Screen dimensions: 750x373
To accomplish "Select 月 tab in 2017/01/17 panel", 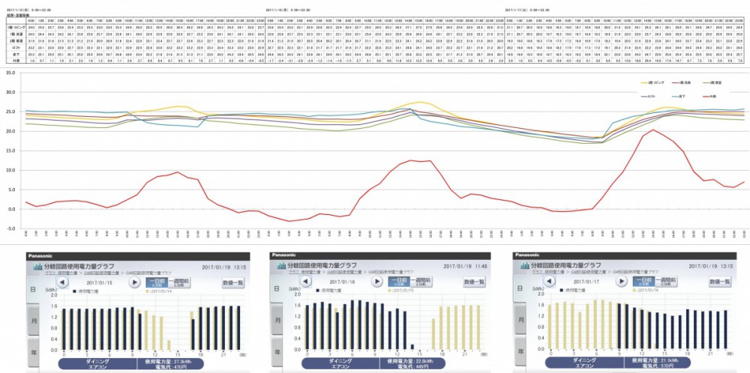I will (x=520, y=320).
